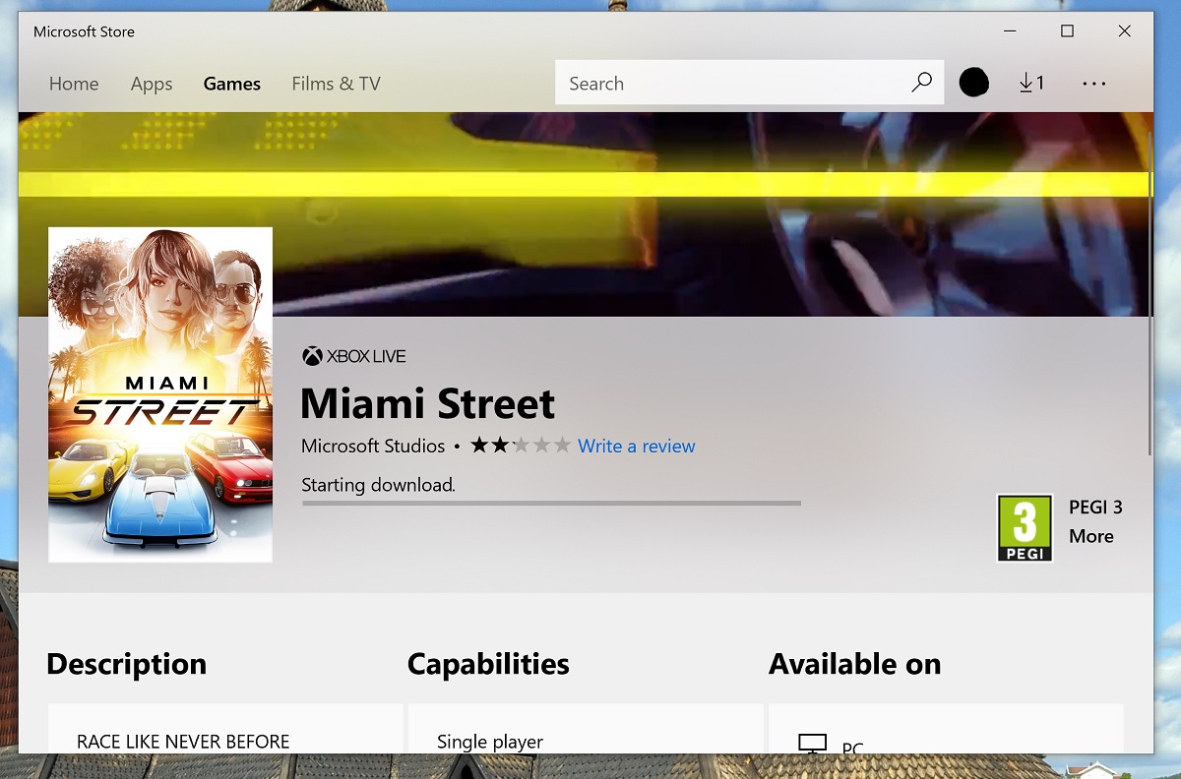Click the Miami Street game title

pos(428,403)
